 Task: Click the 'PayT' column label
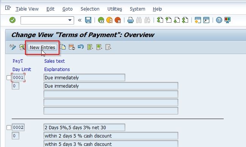click(18, 61)
